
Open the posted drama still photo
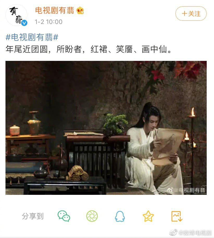pos(106,128)
